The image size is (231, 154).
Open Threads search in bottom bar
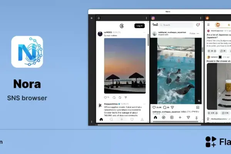click(111, 119)
